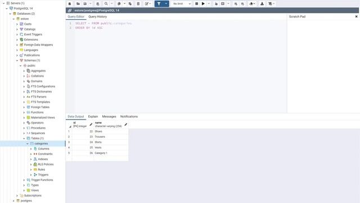Open the Filter options dropdown arrow
This screenshot has height=203, width=360.
(166, 4)
